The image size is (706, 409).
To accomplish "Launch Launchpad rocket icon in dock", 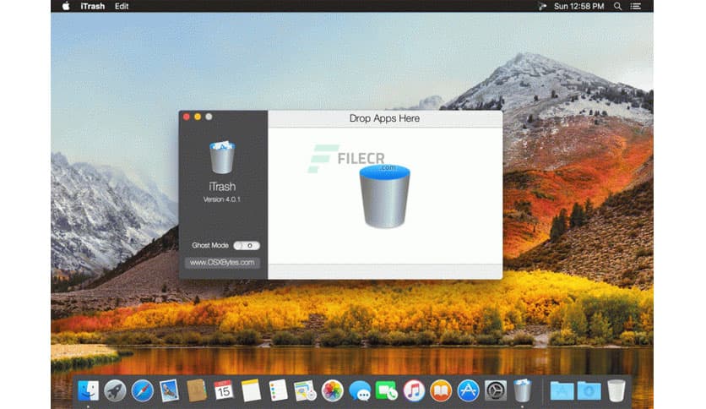I will [115, 390].
